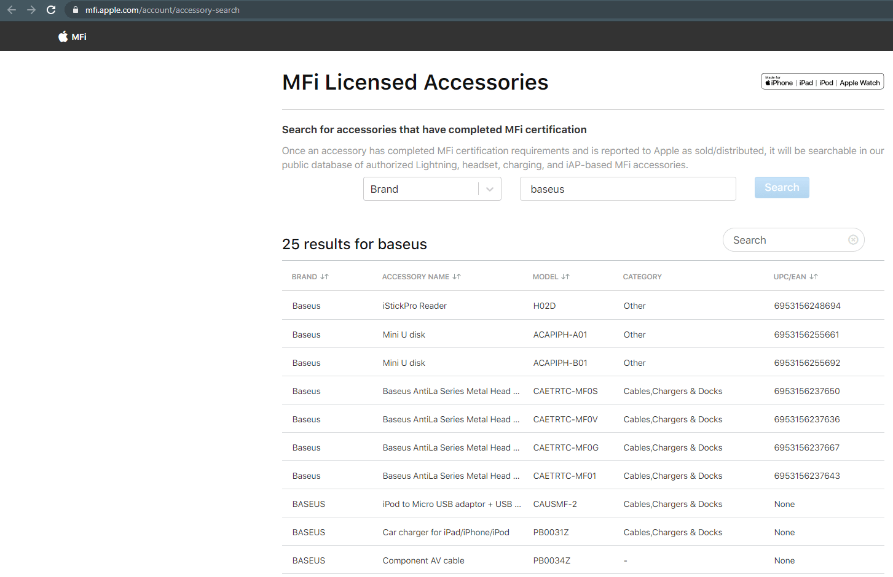
Task: Click model CAETRTC-MF0S
Action: pyautogui.click(x=565, y=391)
